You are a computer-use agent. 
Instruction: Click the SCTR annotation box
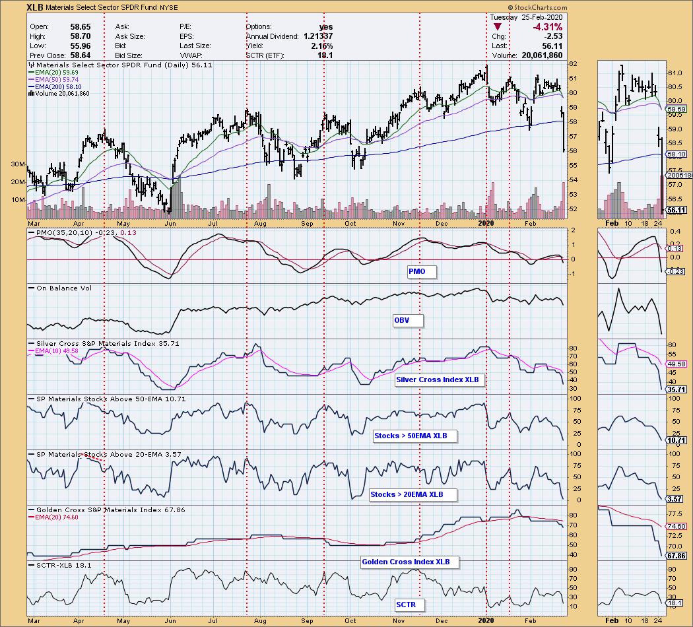tap(410, 605)
